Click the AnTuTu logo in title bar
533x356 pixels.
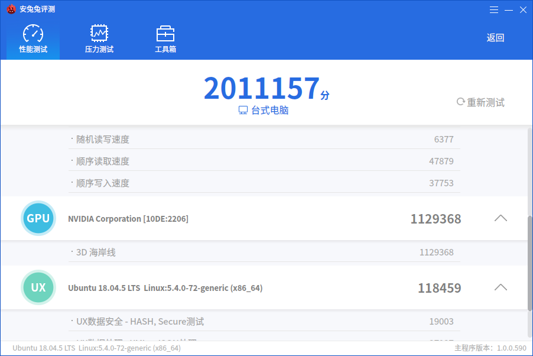11,9
